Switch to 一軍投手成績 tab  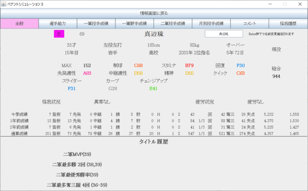click(x=96, y=24)
